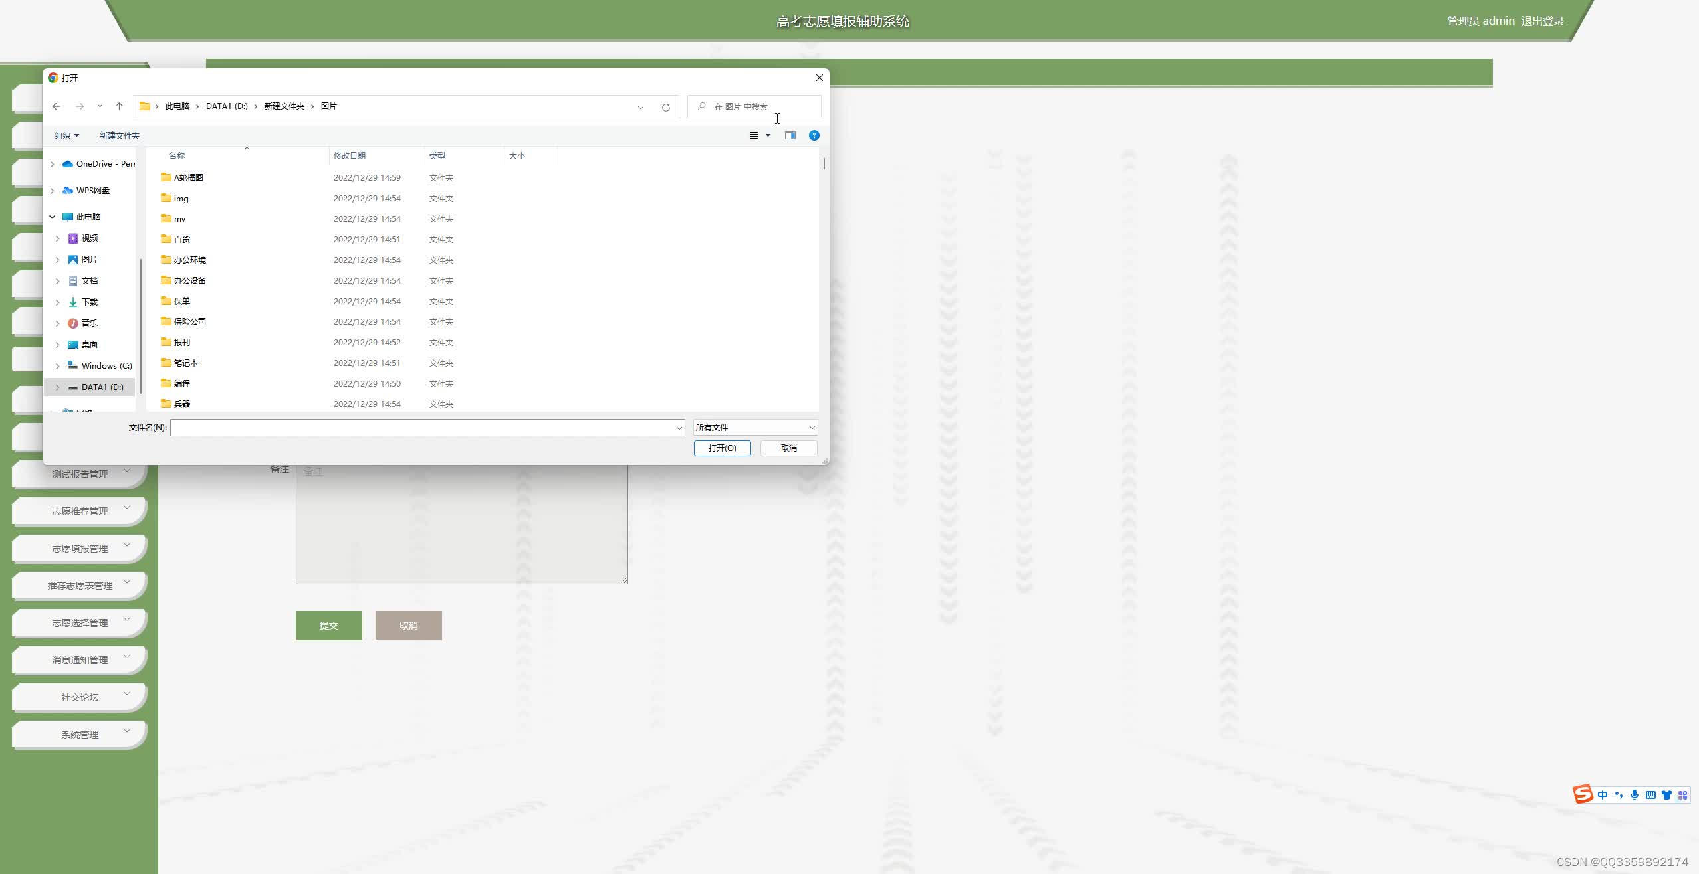Go up one folder level
Image resolution: width=1699 pixels, height=874 pixels.
coord(120,106)
